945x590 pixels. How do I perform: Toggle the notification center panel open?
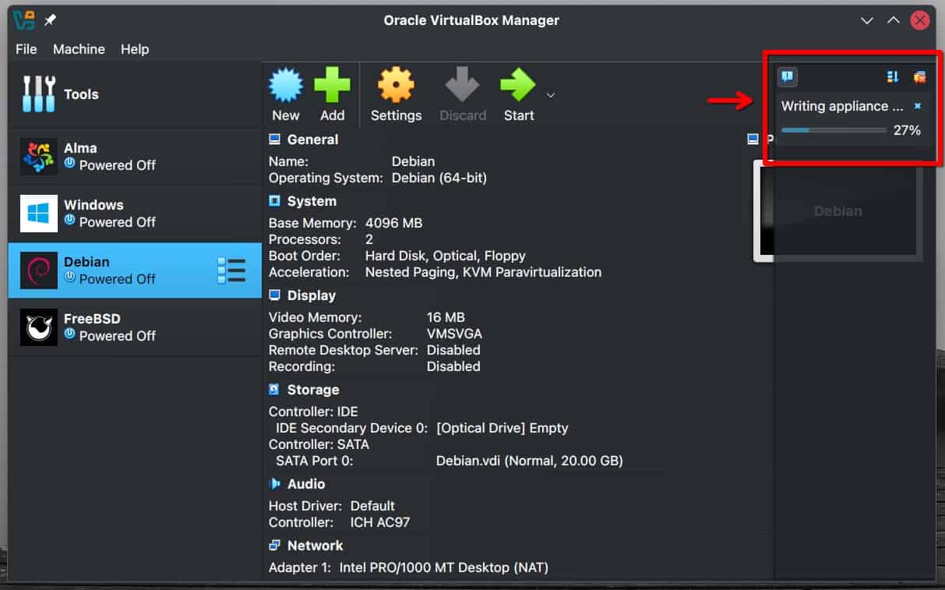tap(787, 76)
